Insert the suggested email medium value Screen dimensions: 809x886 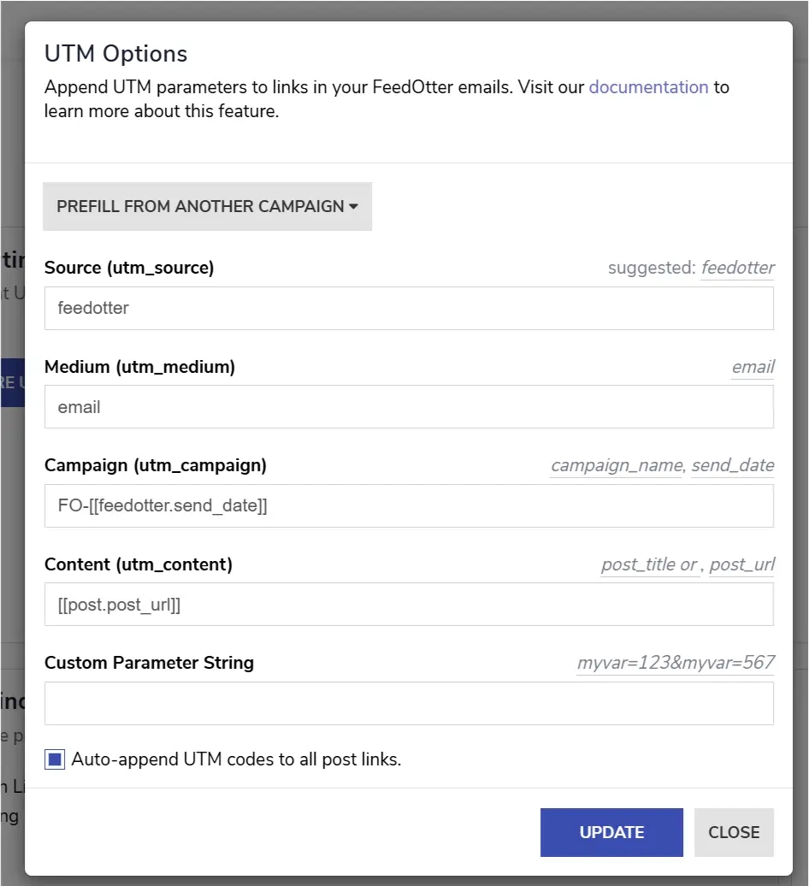(x=753, y=368)
